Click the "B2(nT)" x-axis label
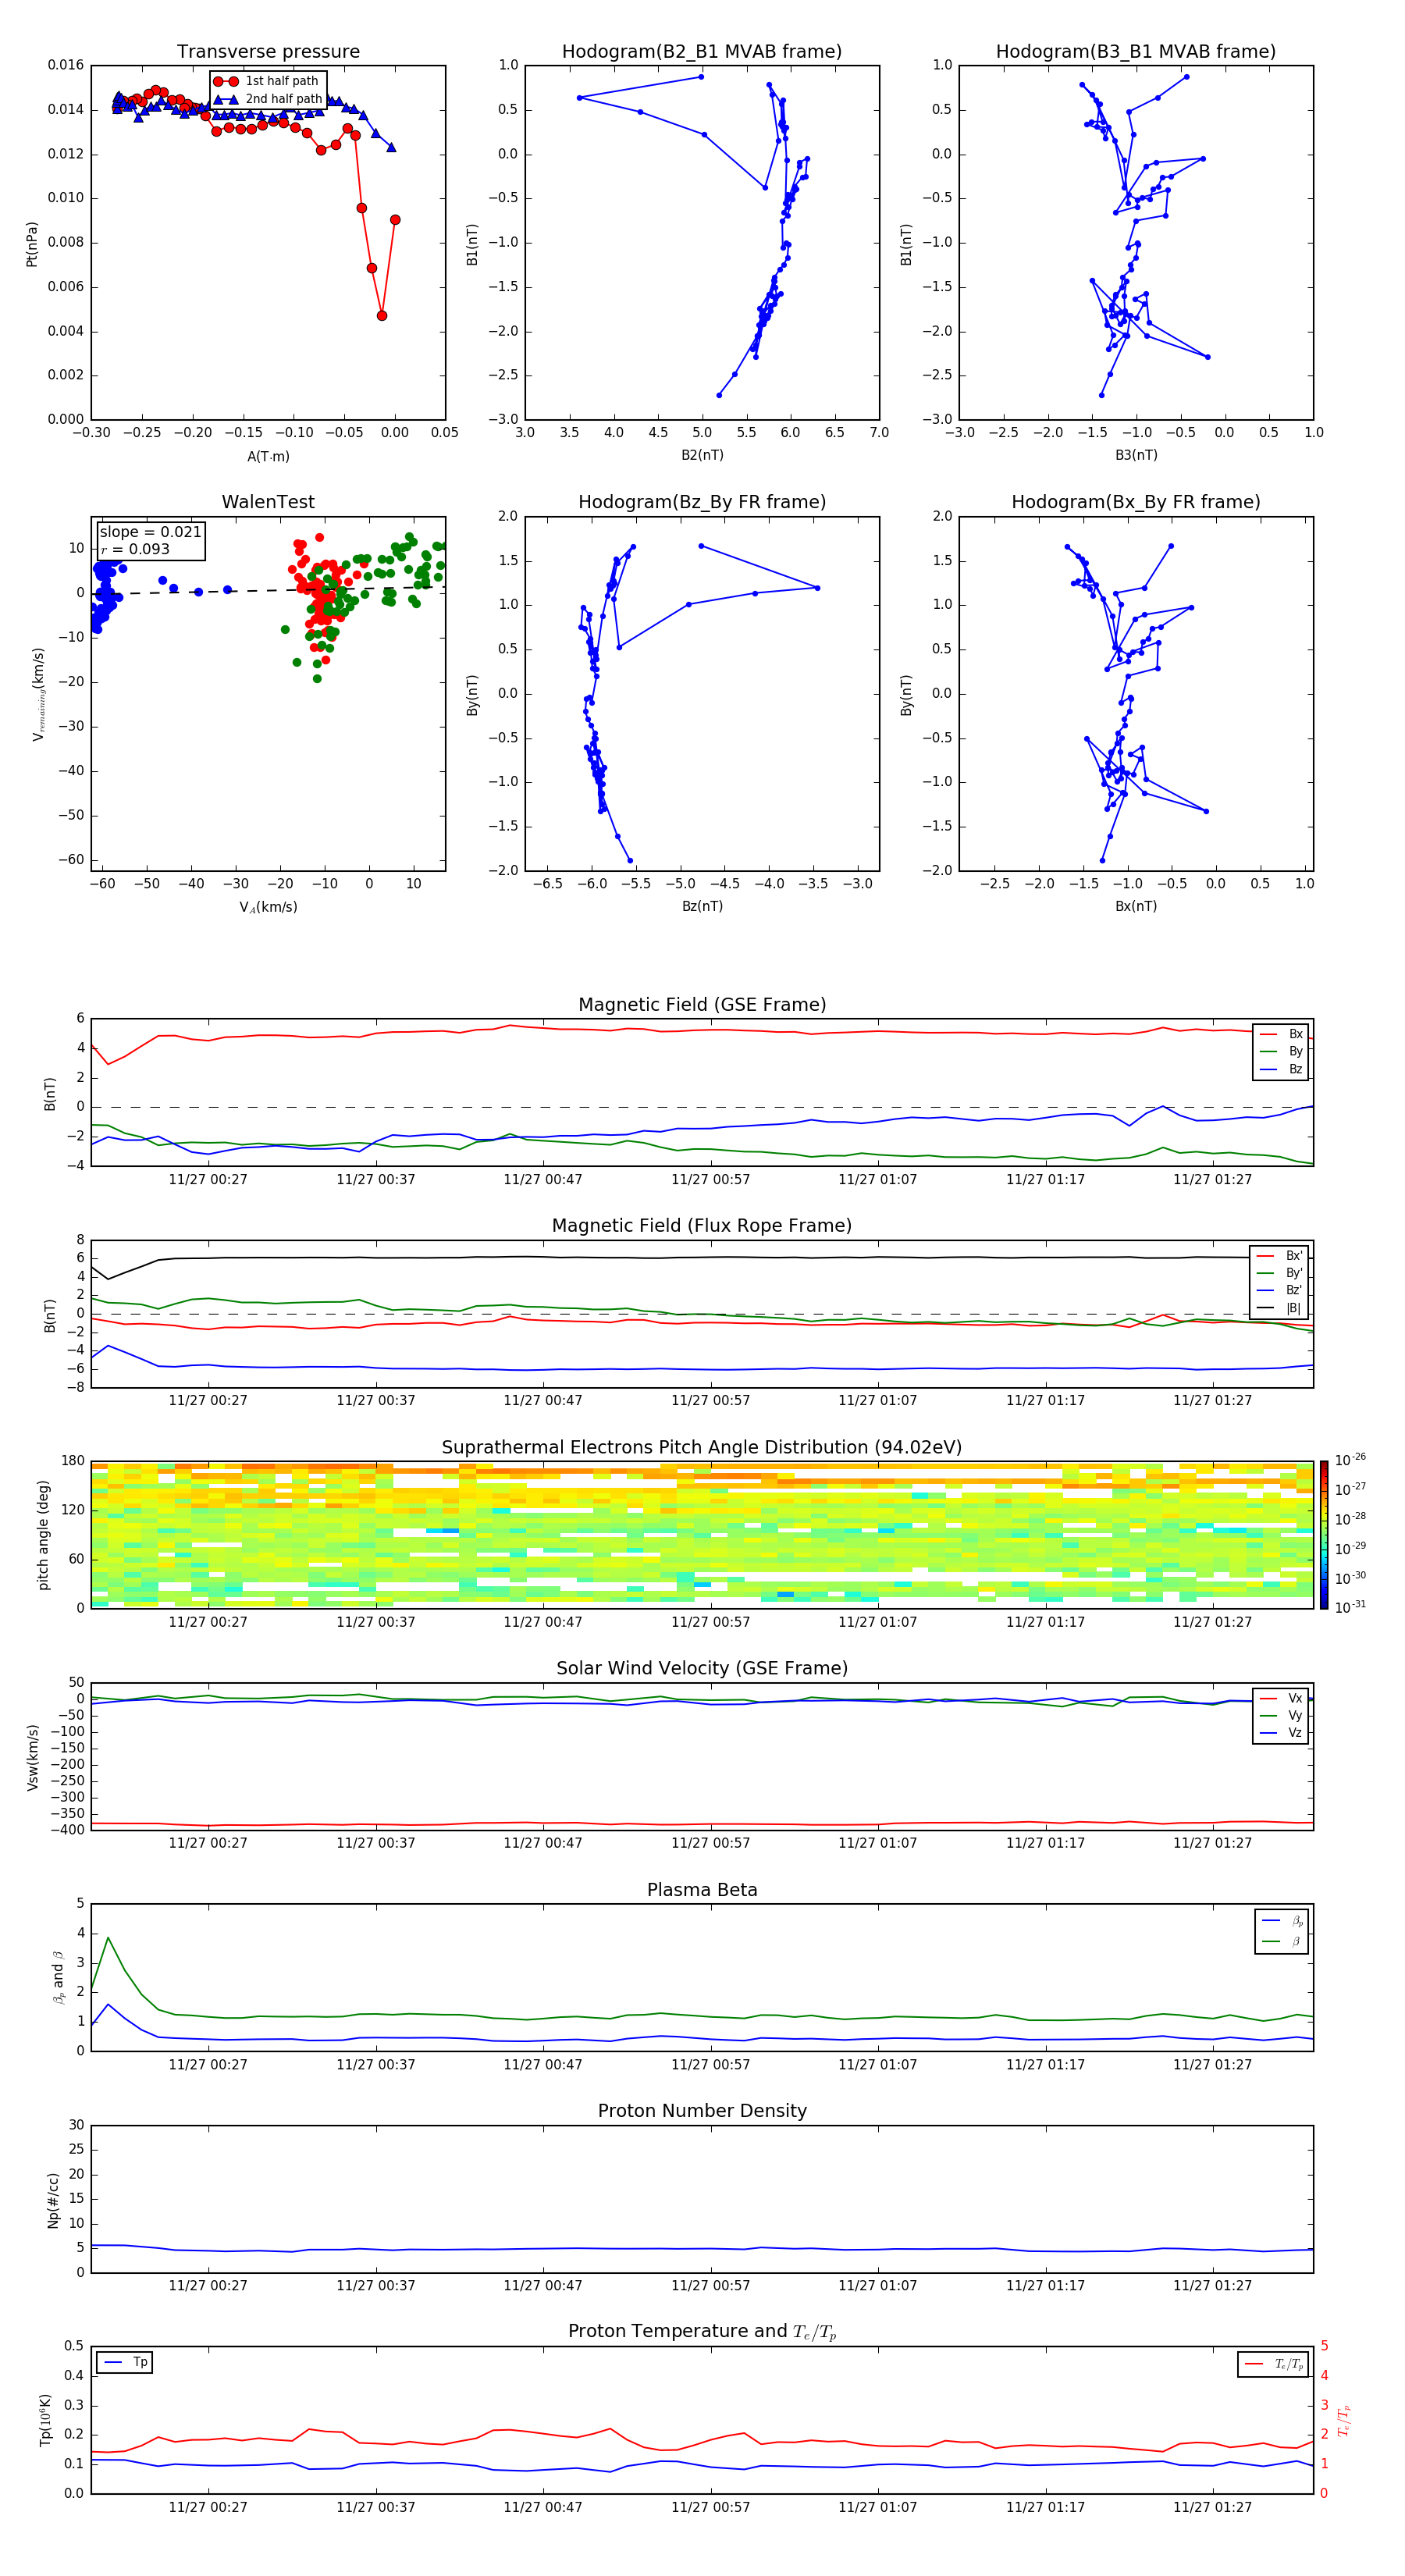This screenshot has width=1405, height=2576. click(702, 455)
